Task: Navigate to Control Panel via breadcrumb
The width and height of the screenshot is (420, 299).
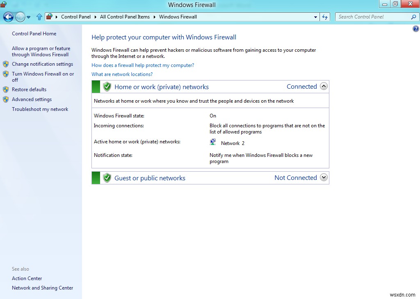Action: coord(76,17)
